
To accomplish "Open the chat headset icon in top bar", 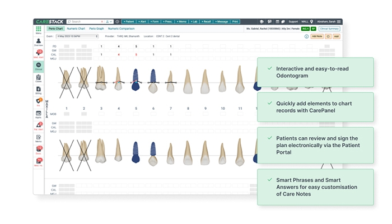I will pos(269,21).
